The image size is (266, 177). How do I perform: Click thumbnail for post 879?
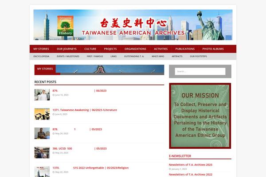pos(42,95)
